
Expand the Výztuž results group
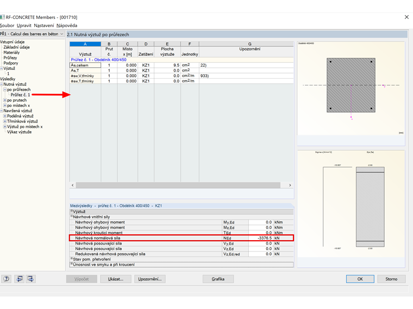click(x=71, y=211)
